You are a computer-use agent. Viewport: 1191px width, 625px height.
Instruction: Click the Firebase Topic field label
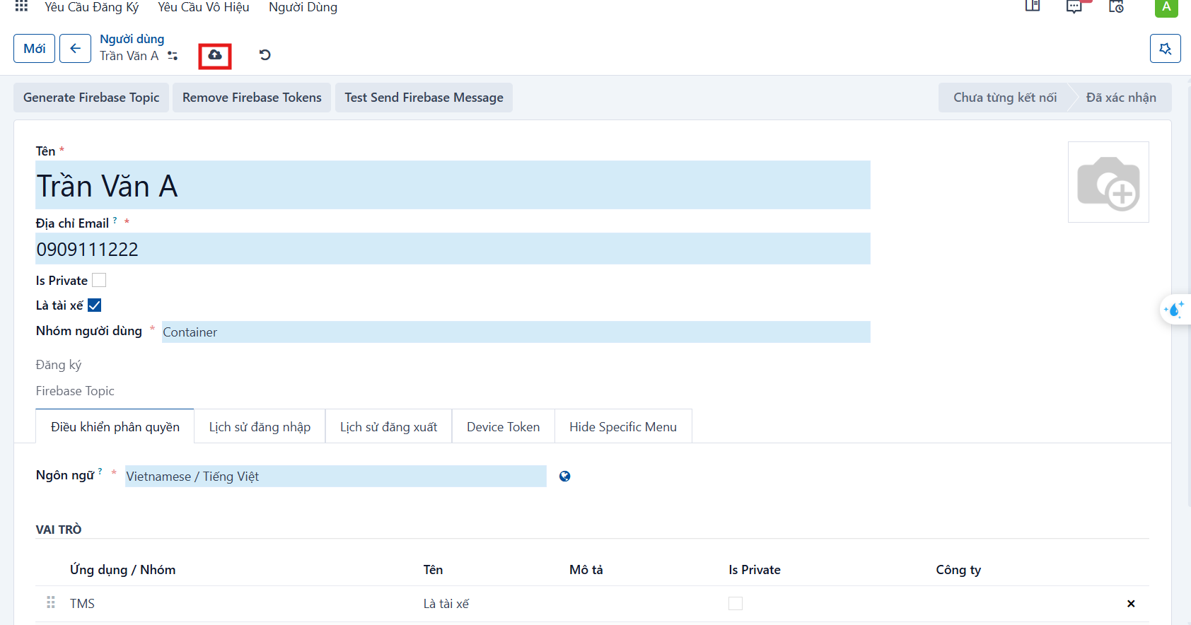click(x=75, y=391)
